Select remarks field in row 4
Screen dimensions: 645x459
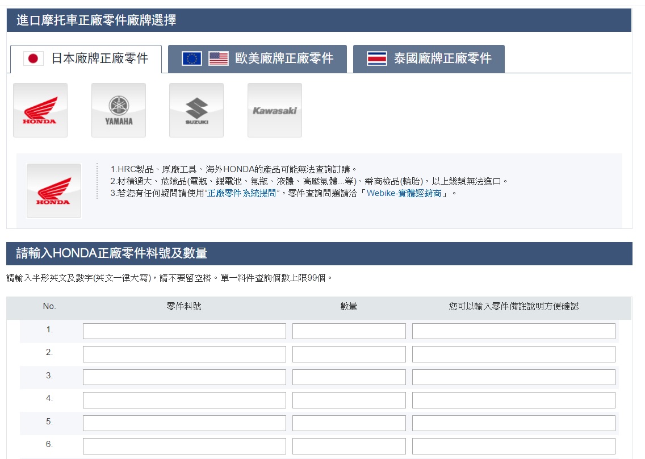513,400
